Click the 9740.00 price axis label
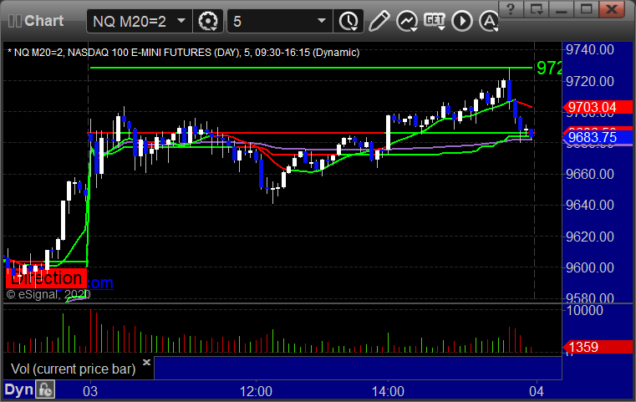Image resolution: width=636 pixels, height=402 pixels. coord(590,50)
